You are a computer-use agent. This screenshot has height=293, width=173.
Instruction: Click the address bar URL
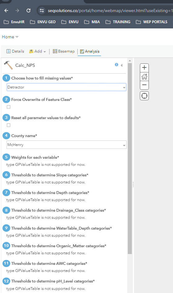110,11
